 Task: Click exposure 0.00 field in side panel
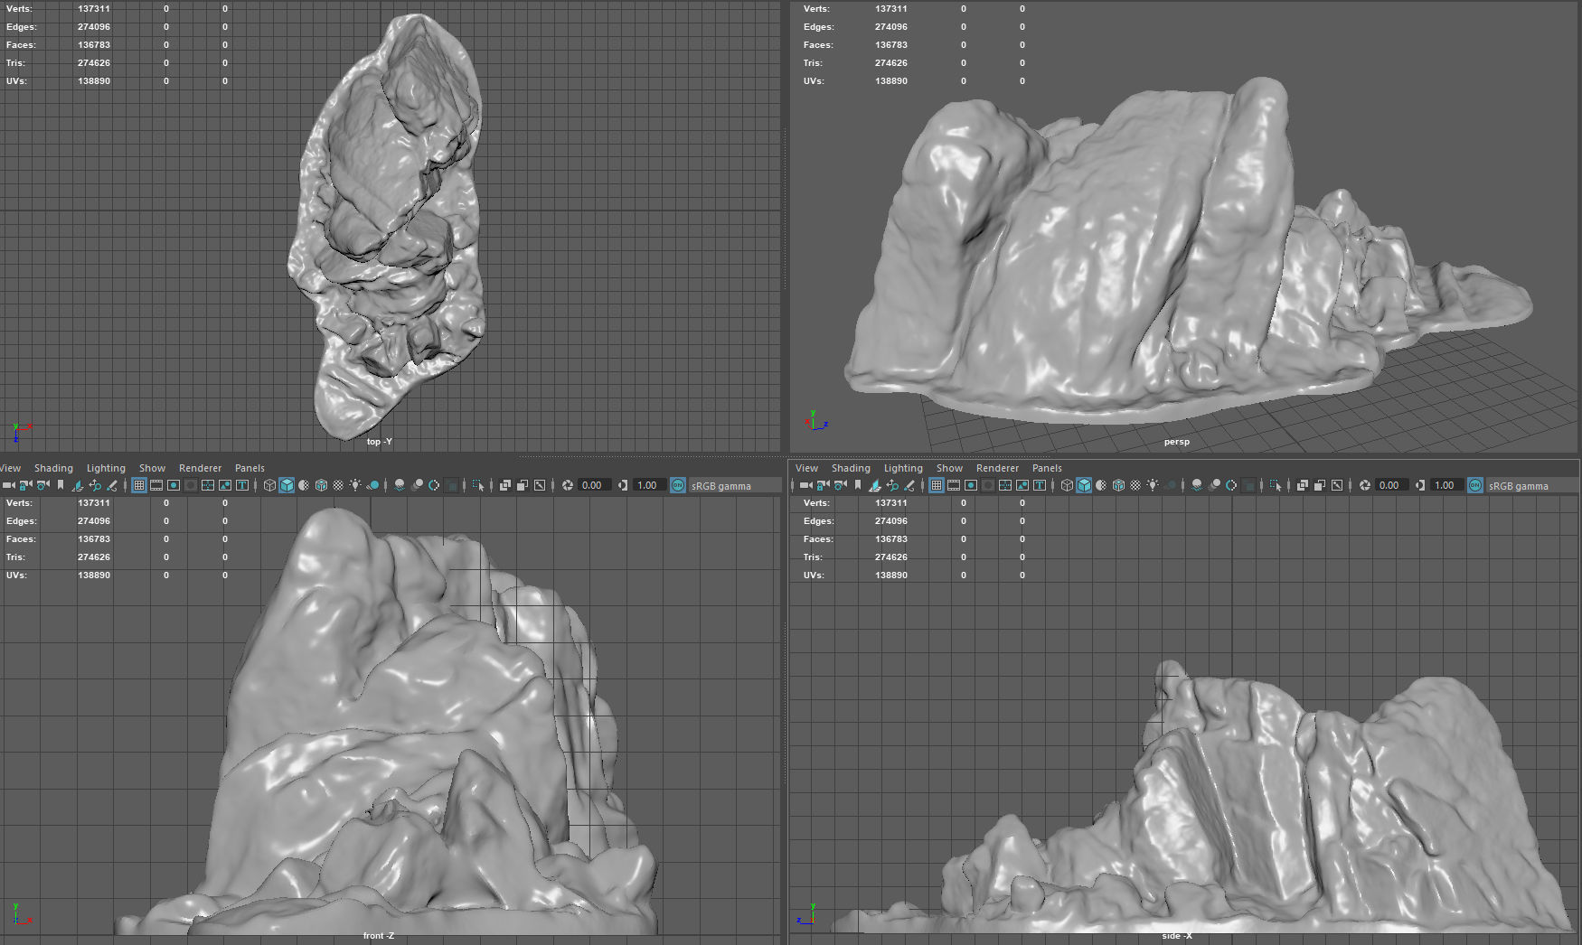point(1391,485)
